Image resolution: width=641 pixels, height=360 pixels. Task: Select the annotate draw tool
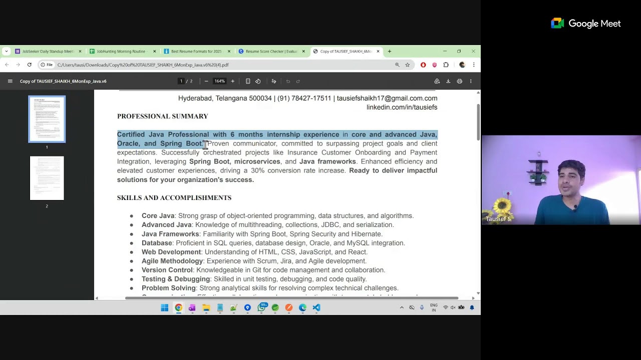pyautogui.click(x=274, y=81)
